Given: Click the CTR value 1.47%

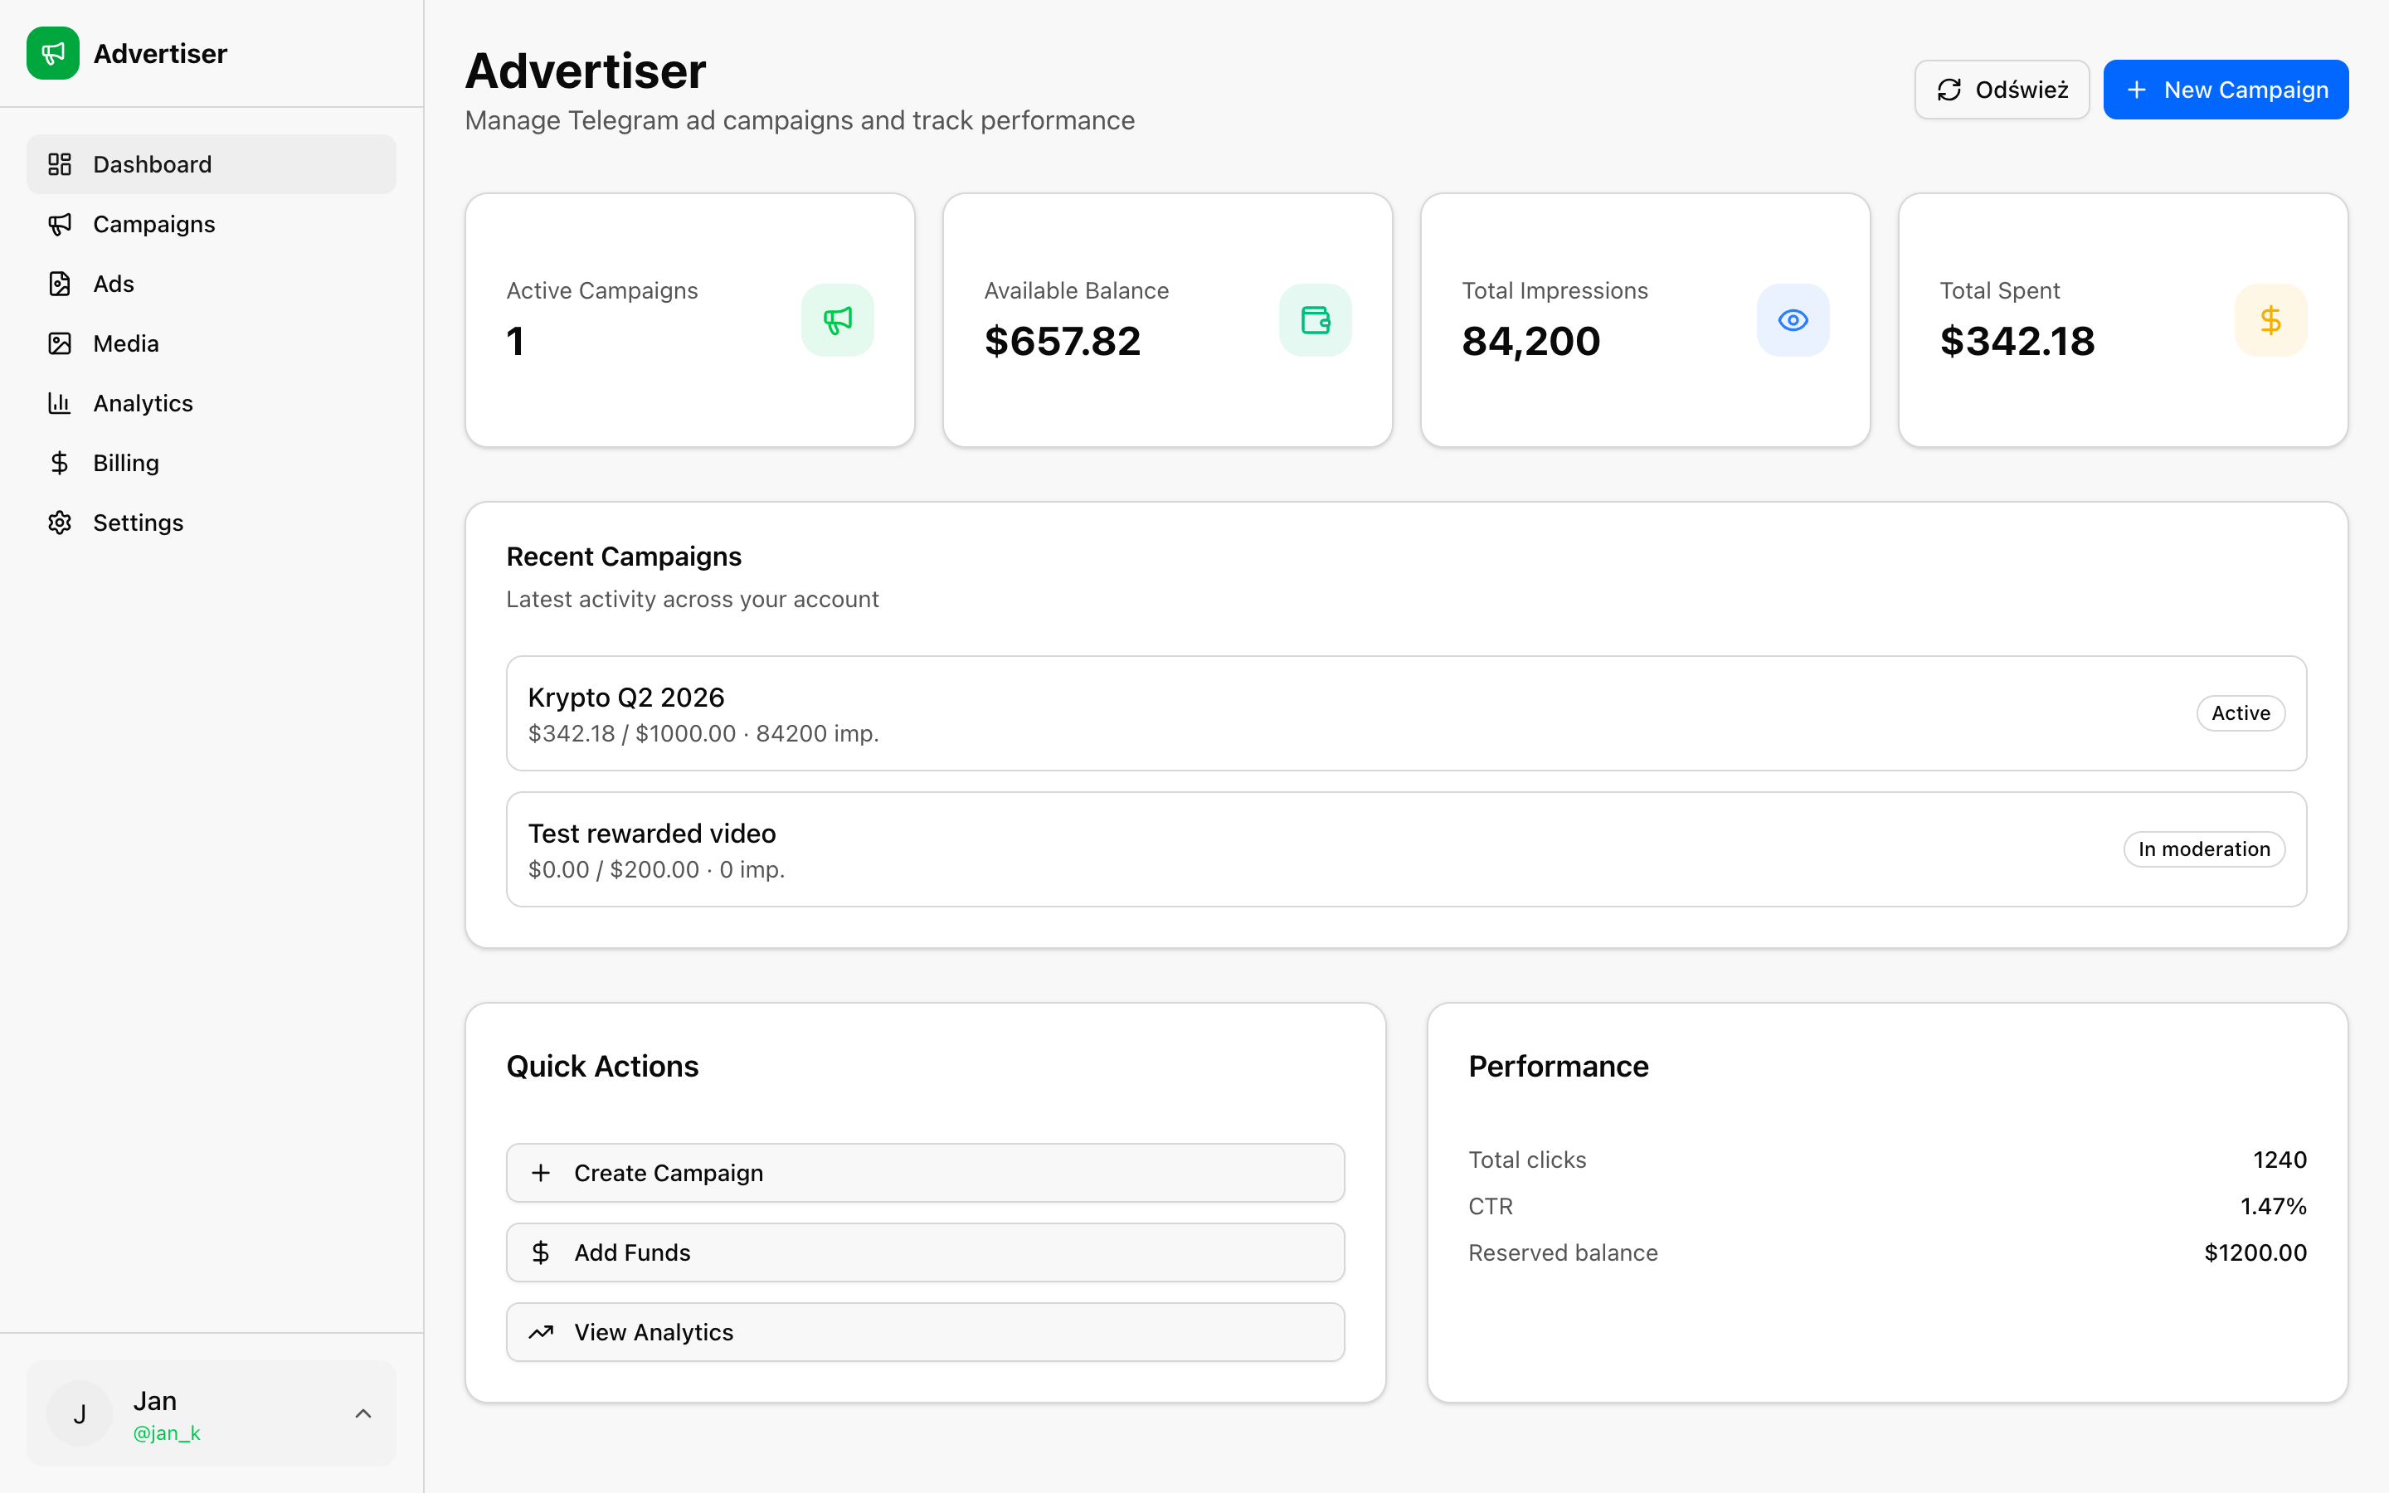Looking at the screenshot, I should pyautogui.click(x=2274, y=1207).
